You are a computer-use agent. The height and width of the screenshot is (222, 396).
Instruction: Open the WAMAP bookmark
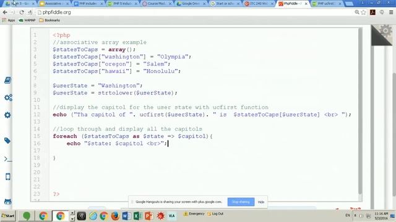pyautogui.click(x=27, y=20)
